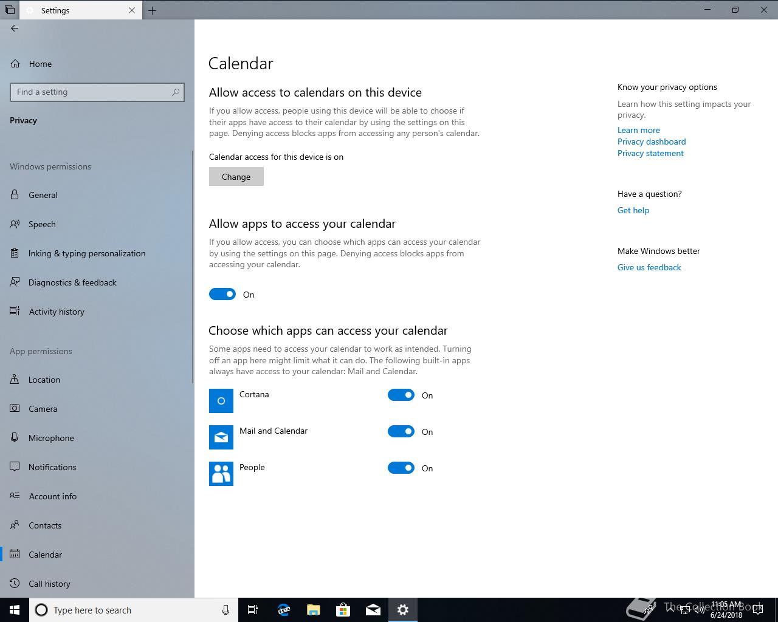Image resolution: width=778 pixels, height=622 pixels.
Task: Click the Microphone icon in sidebar
Action: [x=15, y=438]
